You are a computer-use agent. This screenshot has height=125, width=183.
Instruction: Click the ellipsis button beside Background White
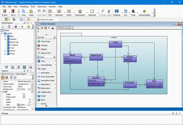pos(29,89)
